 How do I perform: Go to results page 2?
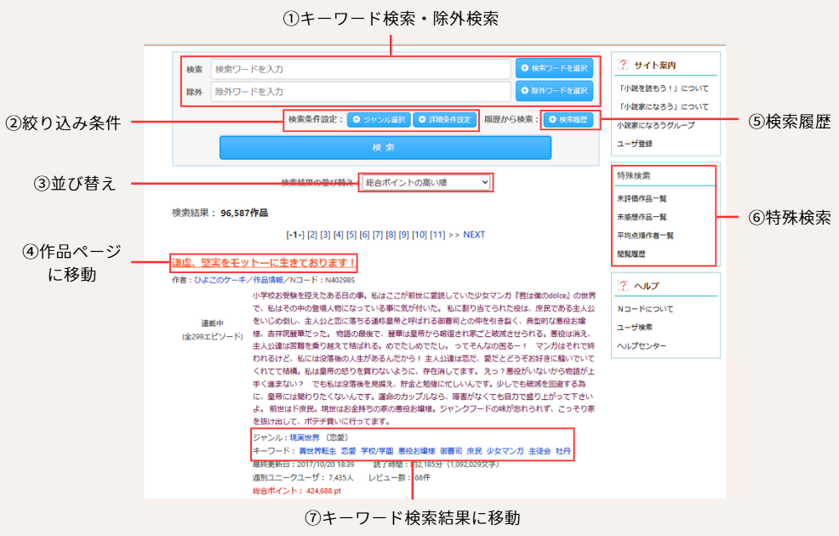[x=312, y=235]
